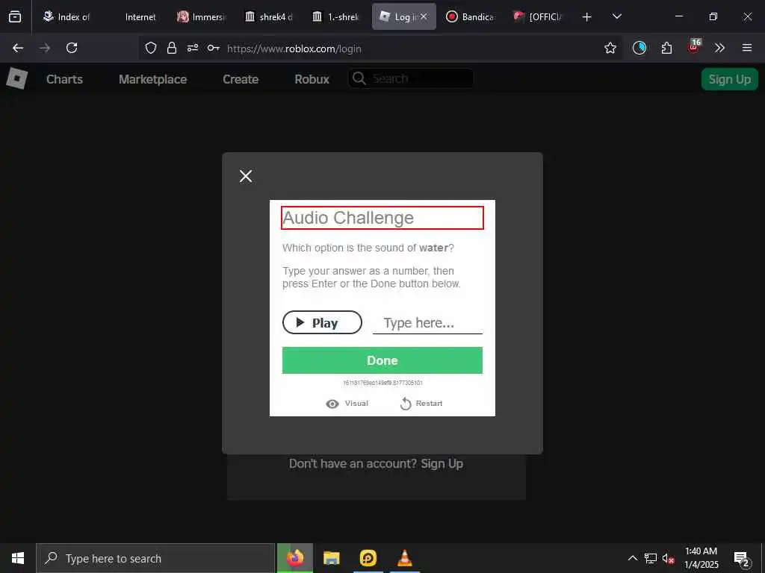Reload the current page

pos(72,48)
